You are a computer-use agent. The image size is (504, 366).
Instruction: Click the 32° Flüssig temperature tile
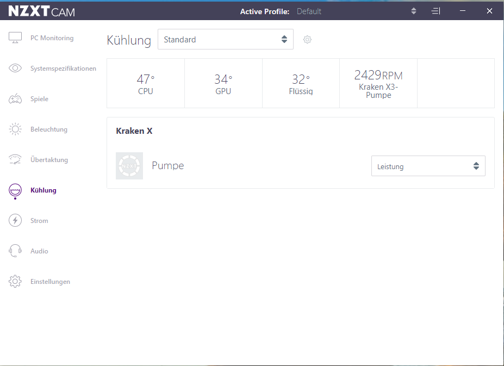(x=301, y=83)
